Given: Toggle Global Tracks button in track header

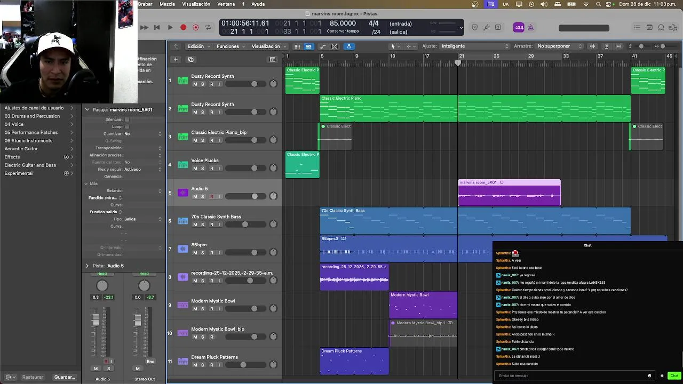Looking at the screenshot, I should point(273,59).
